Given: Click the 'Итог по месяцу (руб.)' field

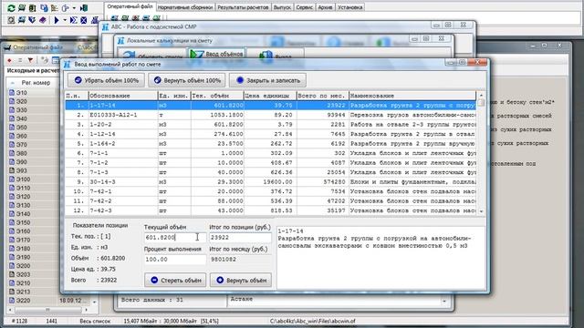Looking at the screenshot, I should 240,259.
